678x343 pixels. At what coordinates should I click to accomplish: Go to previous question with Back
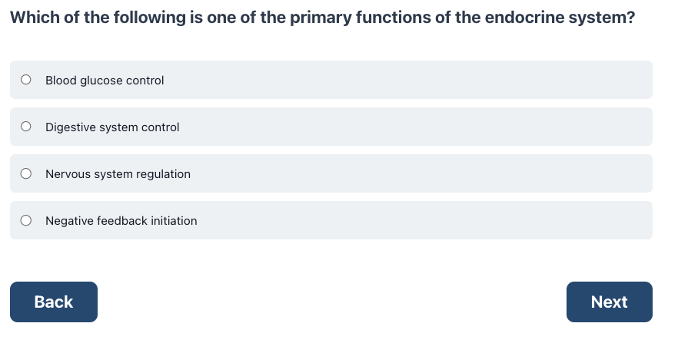tap(54, 302)
